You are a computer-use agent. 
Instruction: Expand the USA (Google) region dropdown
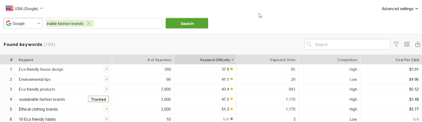pos(24,9)
